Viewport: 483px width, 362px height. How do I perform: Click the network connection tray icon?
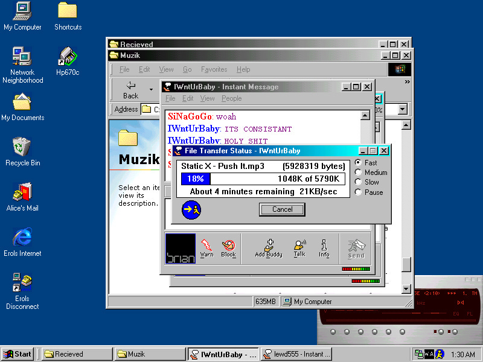418,354
